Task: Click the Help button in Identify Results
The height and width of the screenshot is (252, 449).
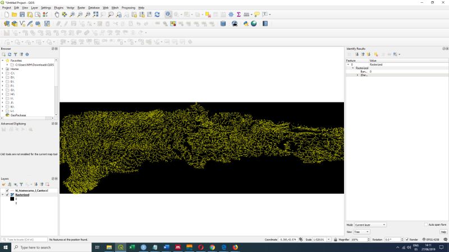Action: [x=443, y=232]
